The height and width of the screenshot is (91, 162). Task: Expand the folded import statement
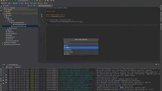click(x=54, y=11)
